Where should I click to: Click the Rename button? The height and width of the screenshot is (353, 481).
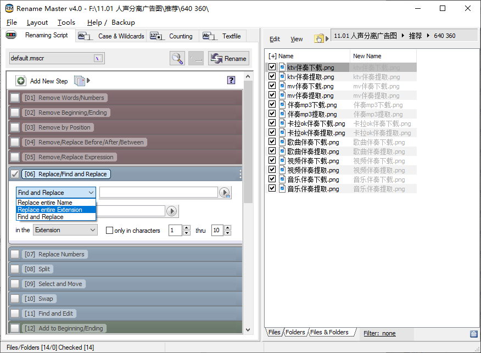pos(229,59)
